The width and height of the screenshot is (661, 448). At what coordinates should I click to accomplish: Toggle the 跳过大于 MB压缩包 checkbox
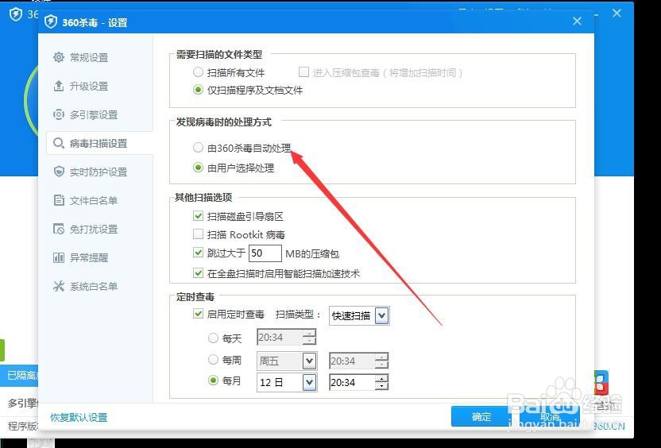coord(198,253)
